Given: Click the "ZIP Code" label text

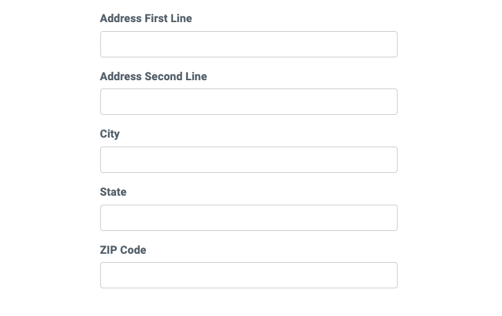Looking at the screenshot, I should point(123,250).
